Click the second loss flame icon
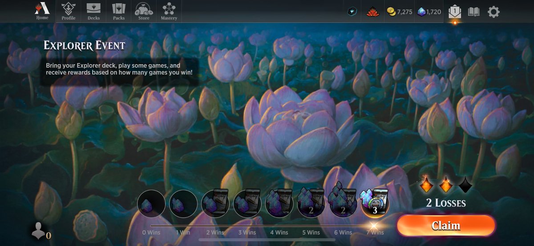This screenshot has width=534, height=246. tap(446, 184)
